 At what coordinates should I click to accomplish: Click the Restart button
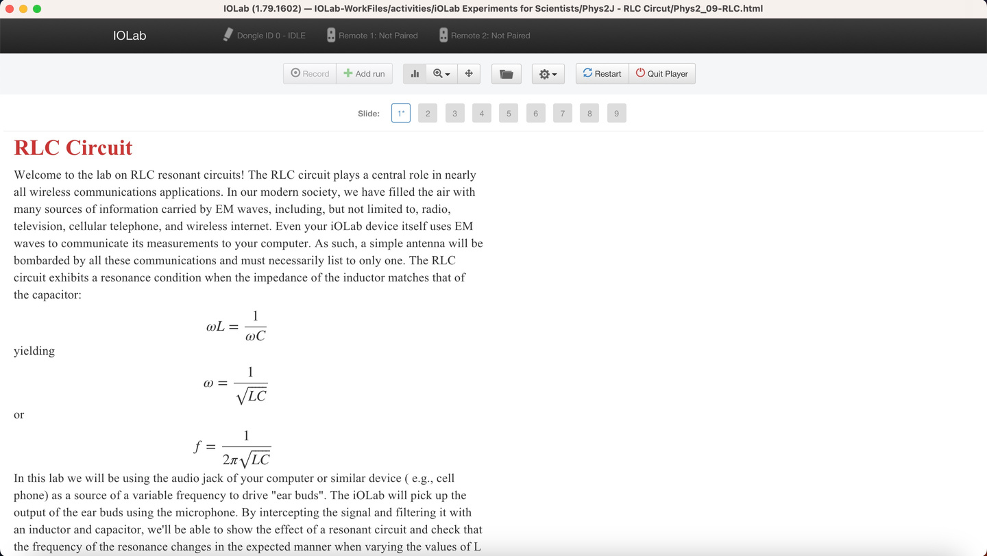click(602, 74)
